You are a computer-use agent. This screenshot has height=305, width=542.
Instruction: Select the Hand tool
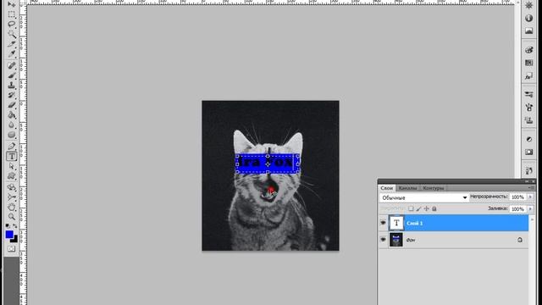coord(11,207)
